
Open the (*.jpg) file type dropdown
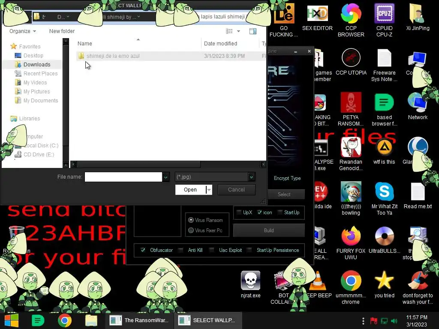click(x=251, y=177)
